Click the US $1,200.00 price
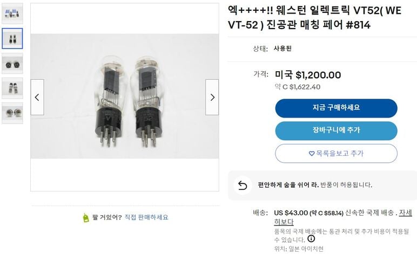 (308, 75)
